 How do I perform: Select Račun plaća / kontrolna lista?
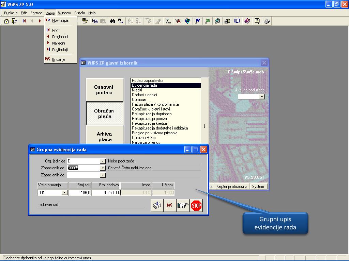coord(166,104)
